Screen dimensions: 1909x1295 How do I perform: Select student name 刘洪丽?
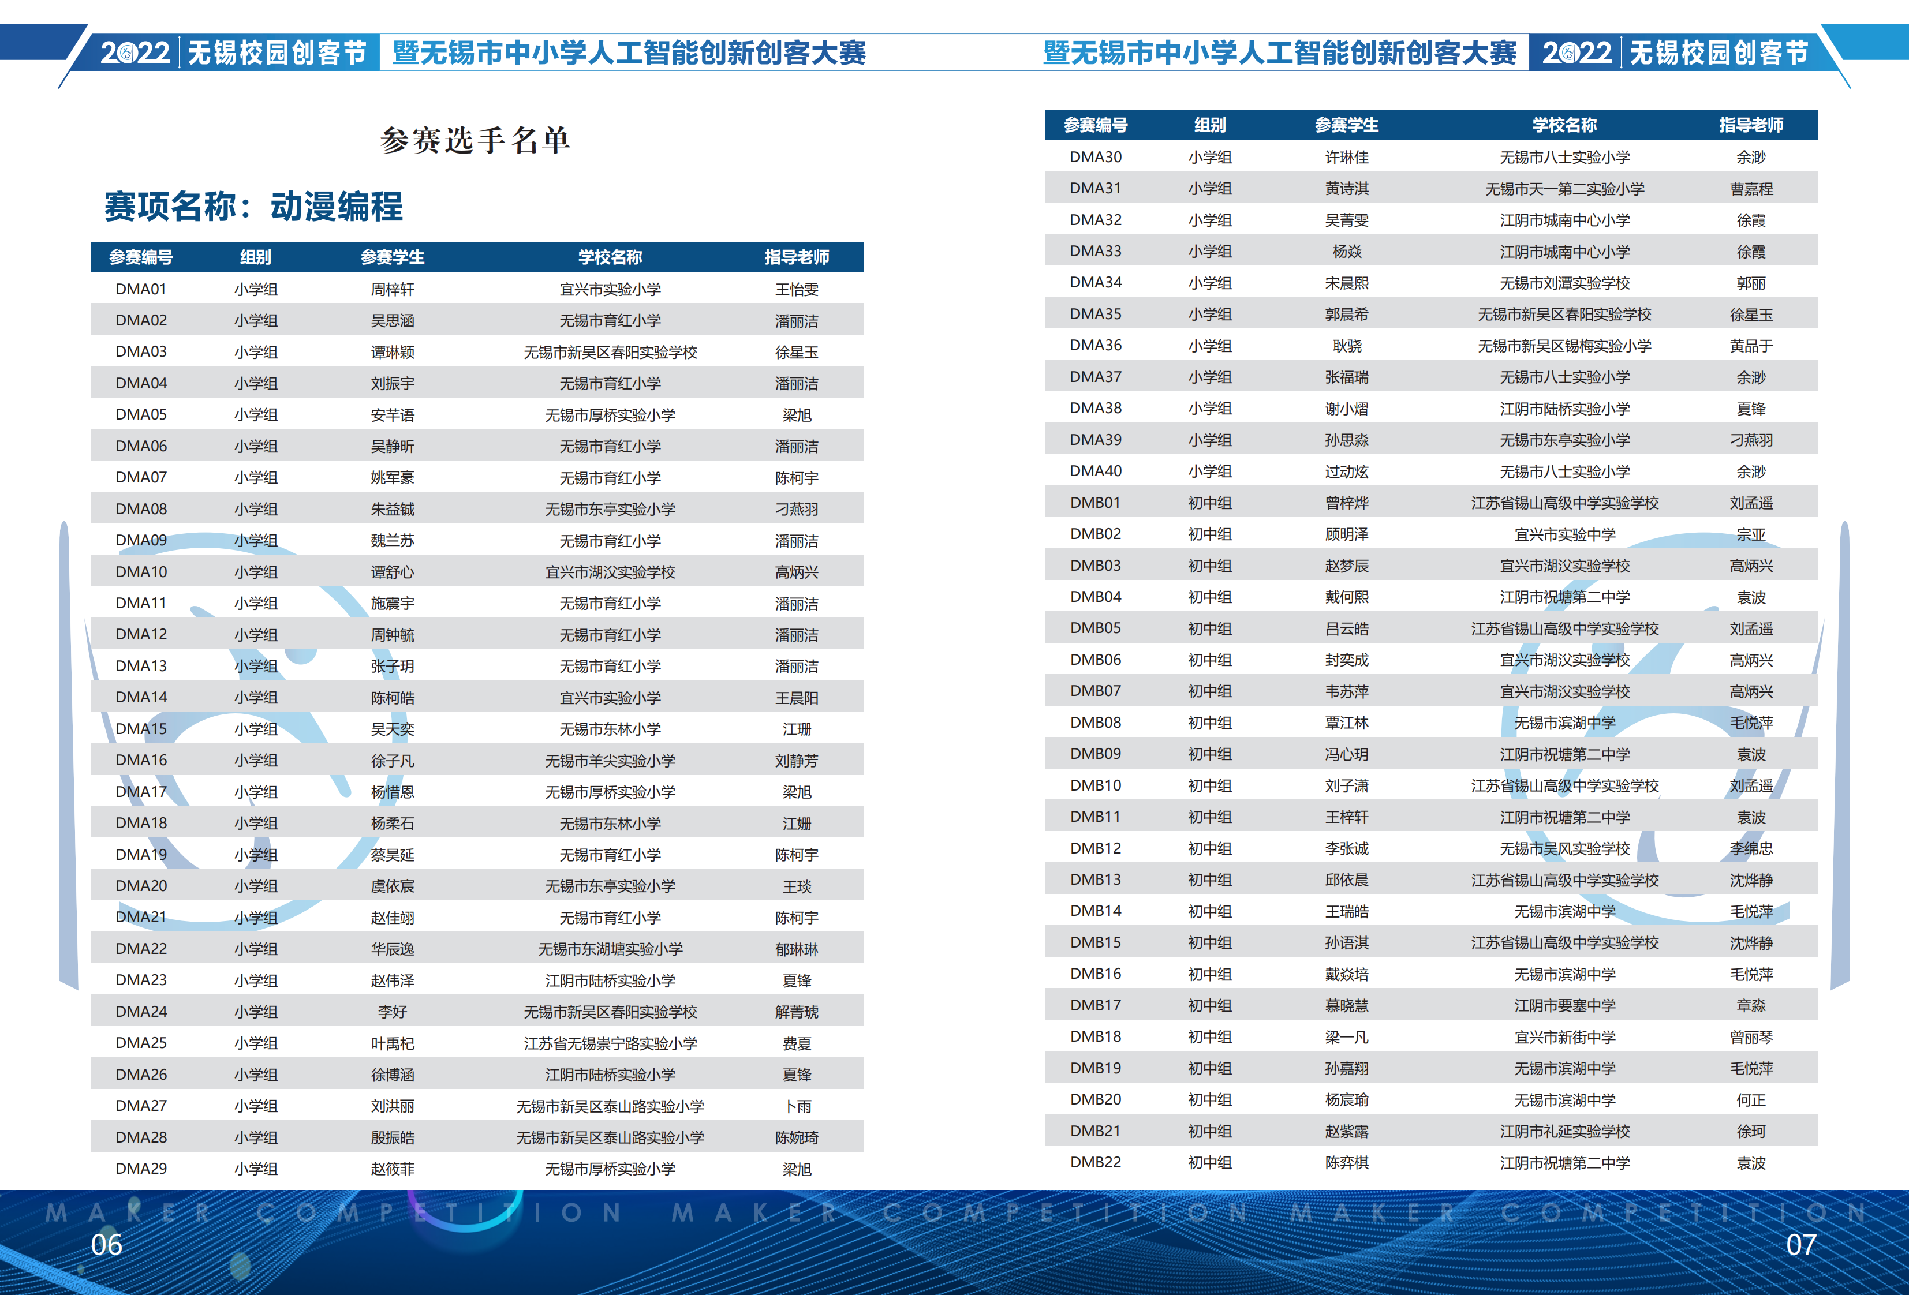click(393, 1106)
